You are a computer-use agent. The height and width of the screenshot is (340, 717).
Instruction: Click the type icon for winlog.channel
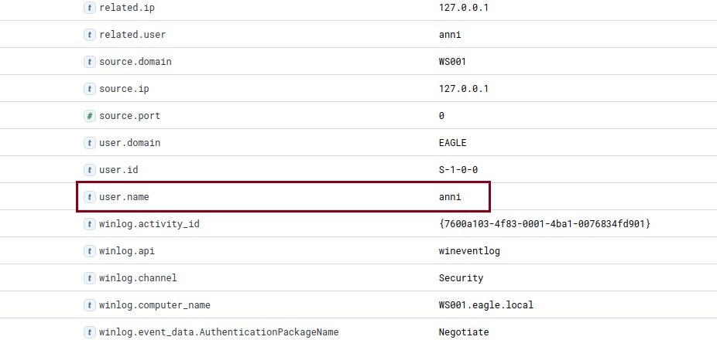tap(90, 278)
